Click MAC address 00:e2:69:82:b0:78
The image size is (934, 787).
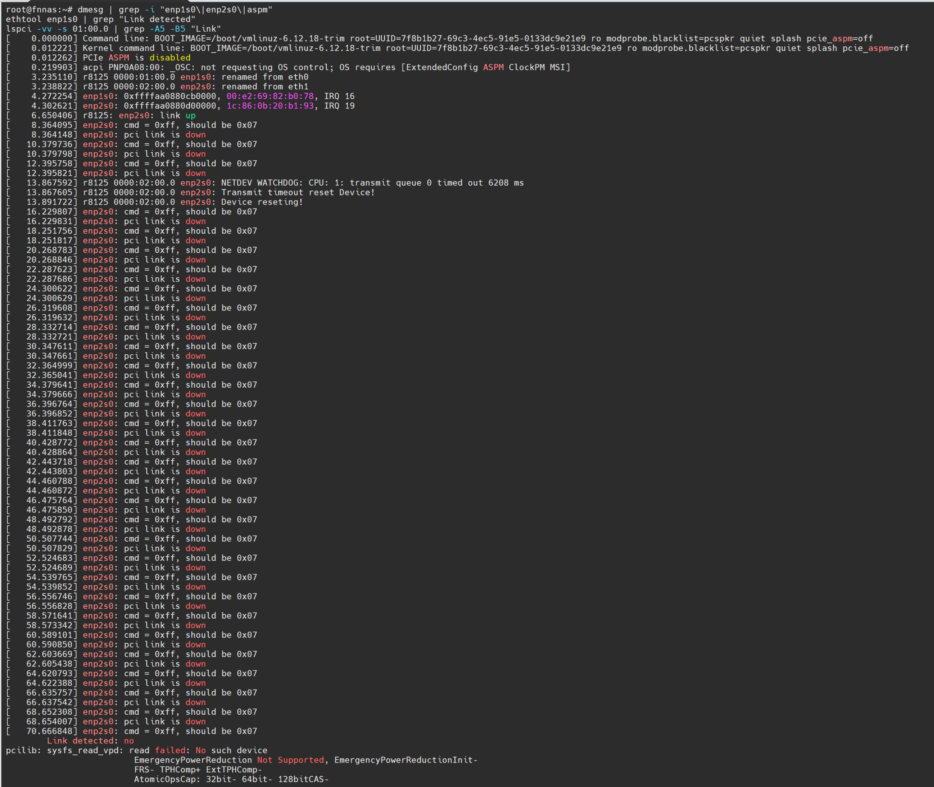point(269,96)
